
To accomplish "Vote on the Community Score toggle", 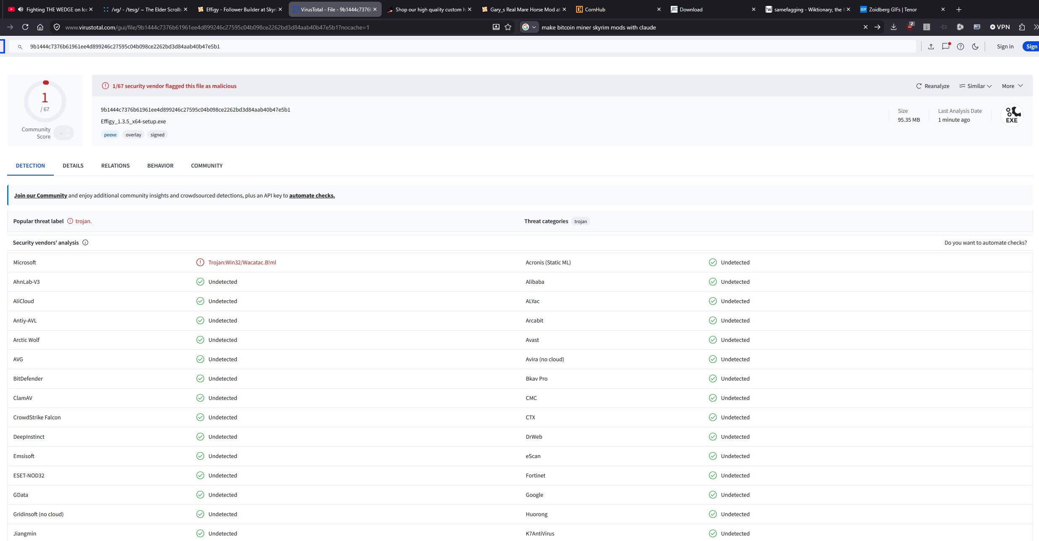I will coord(64,133).
